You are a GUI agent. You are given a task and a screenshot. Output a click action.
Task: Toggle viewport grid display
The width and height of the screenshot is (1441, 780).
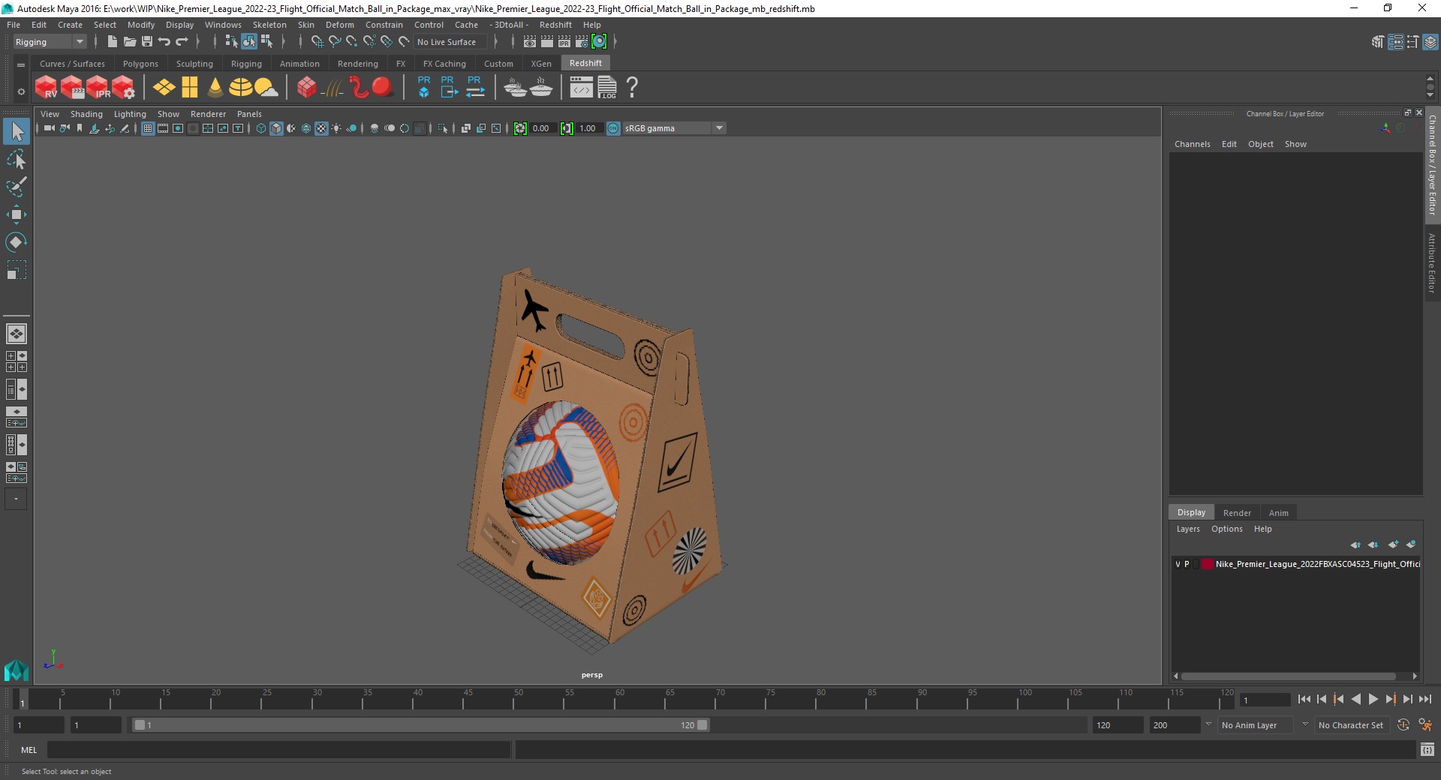(148, 128)
